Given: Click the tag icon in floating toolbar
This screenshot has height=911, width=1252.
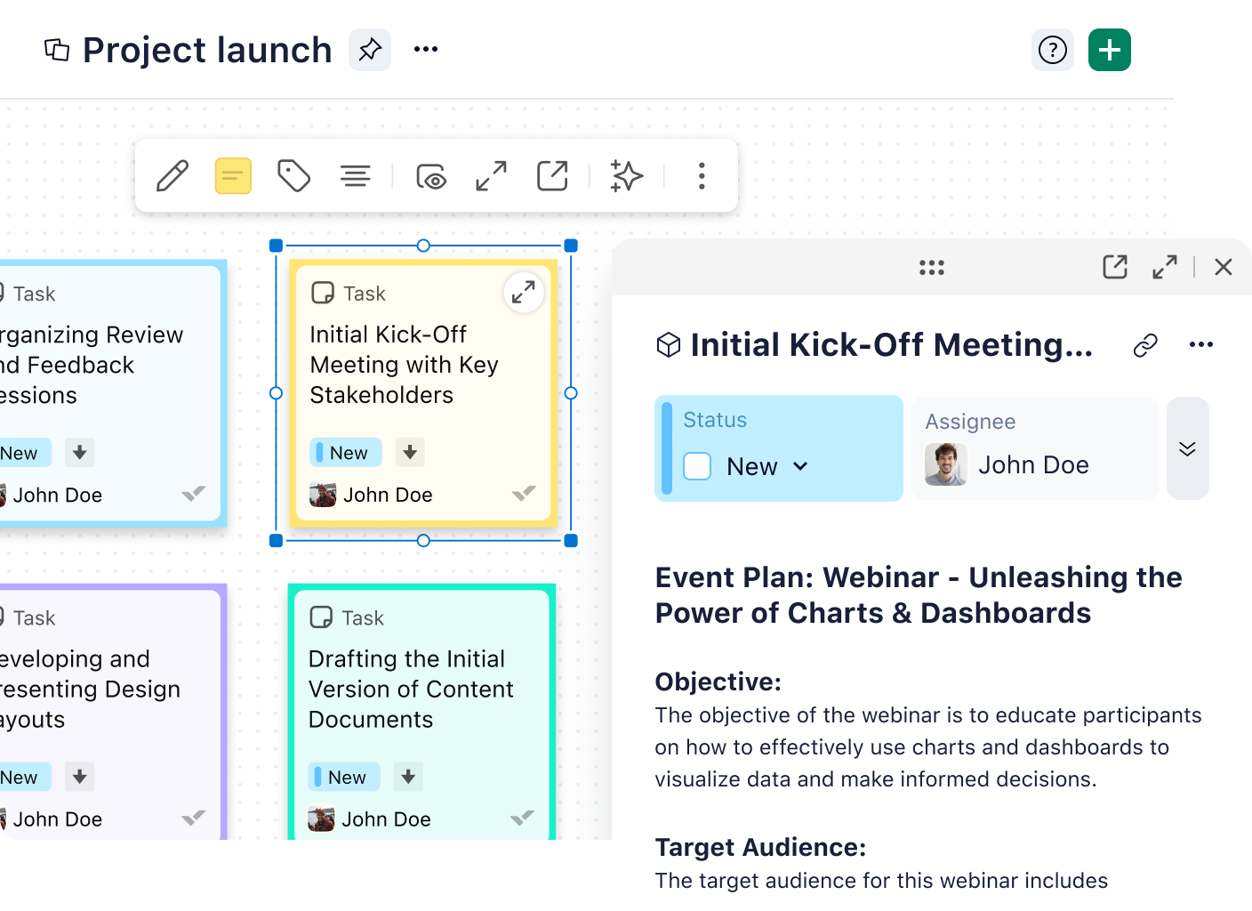Looking at the screenshot, I should click(x=293, y=176).
